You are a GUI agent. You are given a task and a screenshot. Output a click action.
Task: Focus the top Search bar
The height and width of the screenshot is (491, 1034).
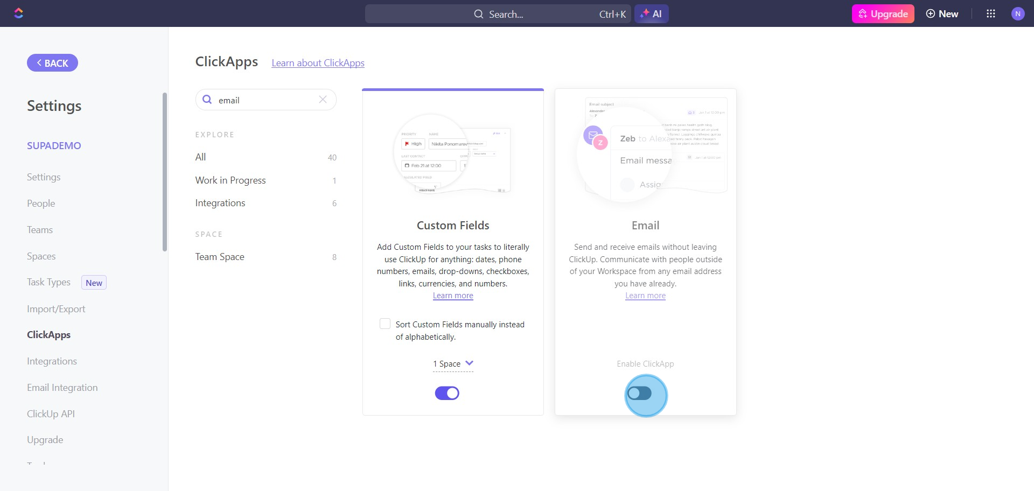(x=498, y=14)
